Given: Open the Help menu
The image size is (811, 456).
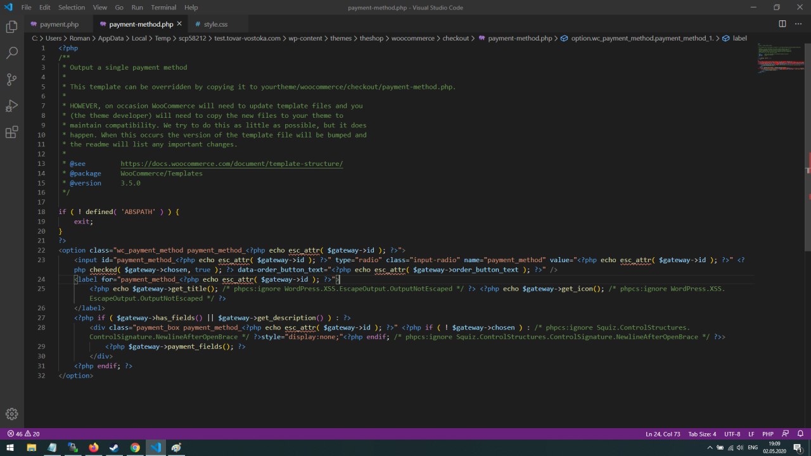Looking at the screenshot, I should (x=191, y=8).
